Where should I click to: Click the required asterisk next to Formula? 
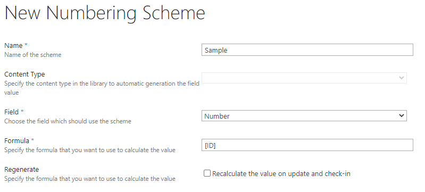32,140
